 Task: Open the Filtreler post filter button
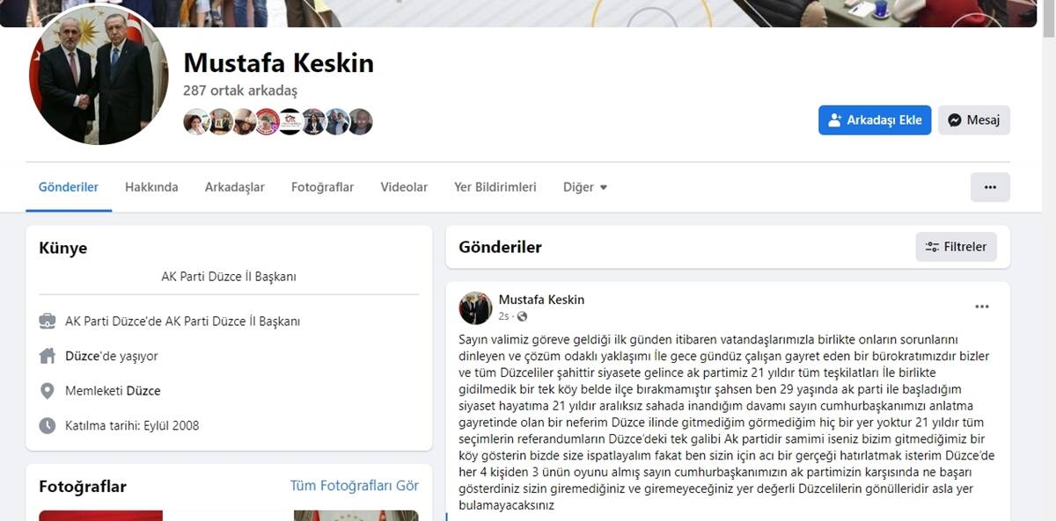click(956, 247)
